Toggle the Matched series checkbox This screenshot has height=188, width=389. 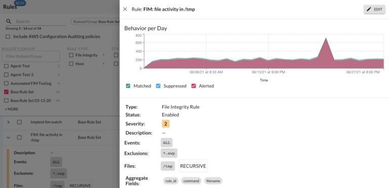[128, 86]
